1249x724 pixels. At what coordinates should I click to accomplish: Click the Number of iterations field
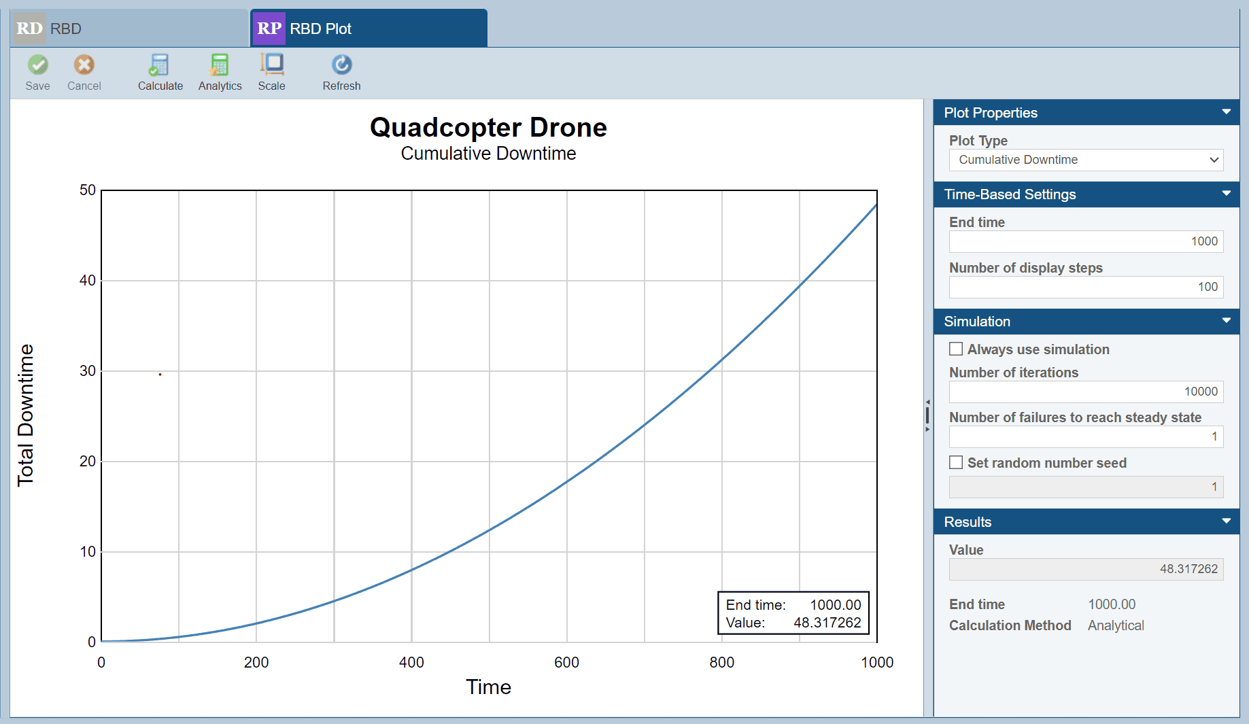tap(1086, 392)
